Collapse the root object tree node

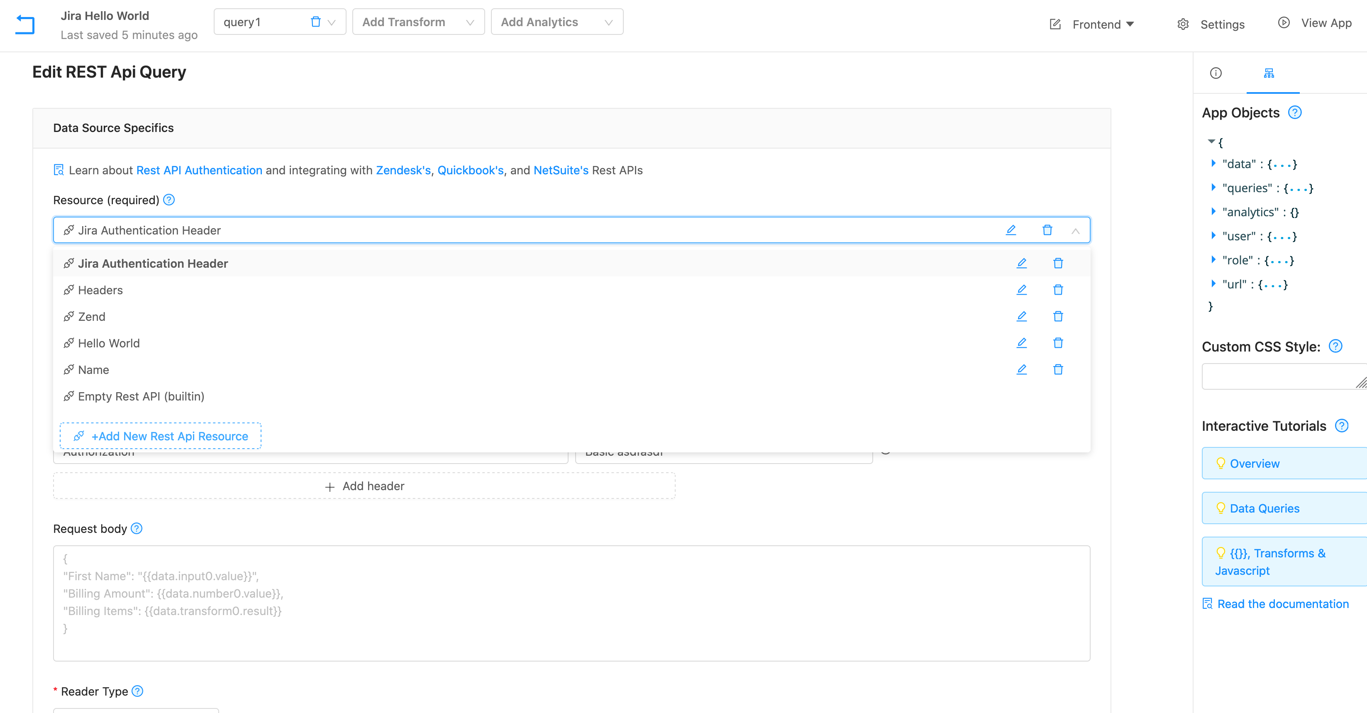click(x=1211, y=141)
